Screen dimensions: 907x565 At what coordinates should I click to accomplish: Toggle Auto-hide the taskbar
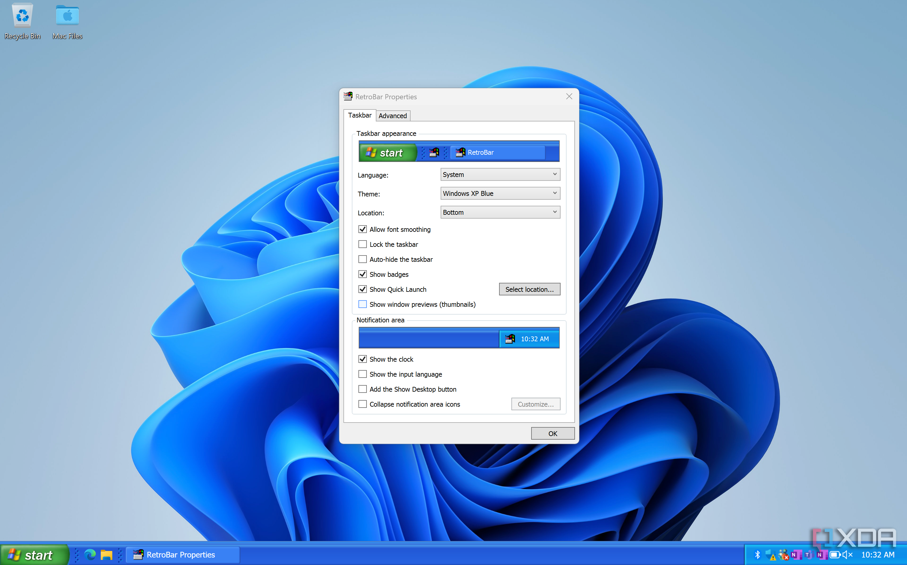click(362, 259)
